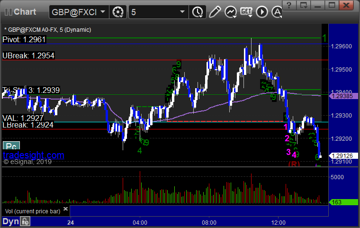Click the VAL: 1.2927 label
Image resolution: width=360 pixels, height=228 pixels.
(x=23, y=118)
